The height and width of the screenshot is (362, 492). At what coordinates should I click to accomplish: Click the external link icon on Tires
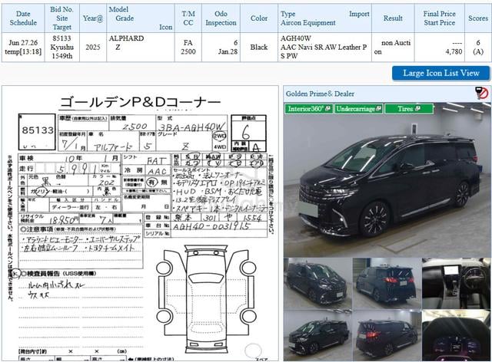tap(417, 108)
